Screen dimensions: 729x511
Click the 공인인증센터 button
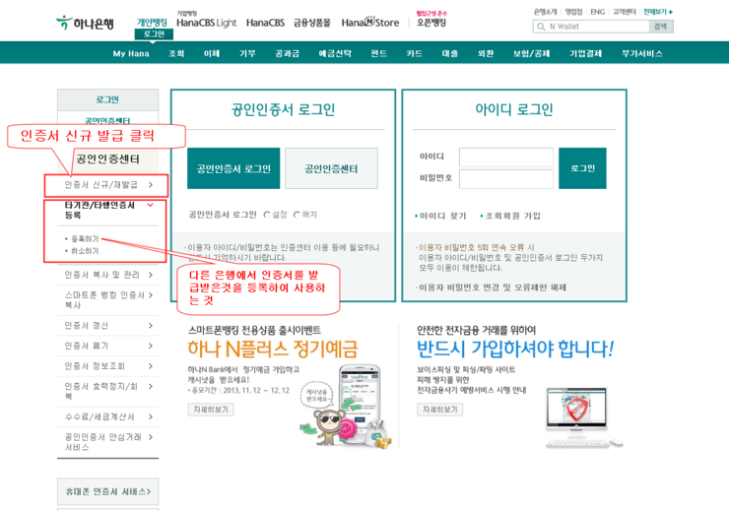[x=331, y=168]
